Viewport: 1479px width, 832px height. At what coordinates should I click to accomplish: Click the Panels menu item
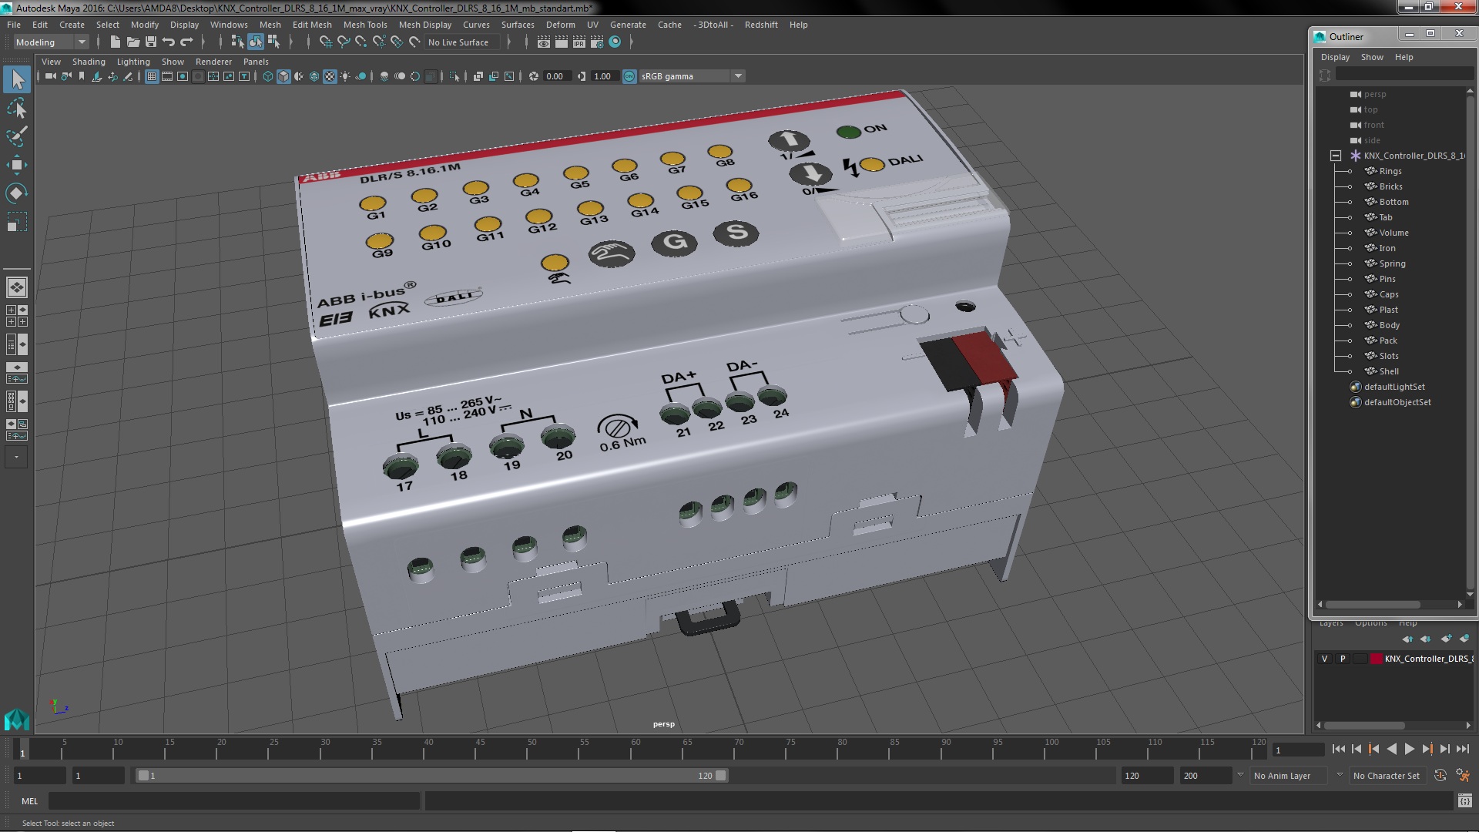tap(256, 62)
